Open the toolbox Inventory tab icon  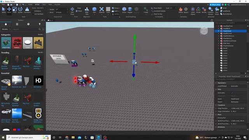pos(17,24)
